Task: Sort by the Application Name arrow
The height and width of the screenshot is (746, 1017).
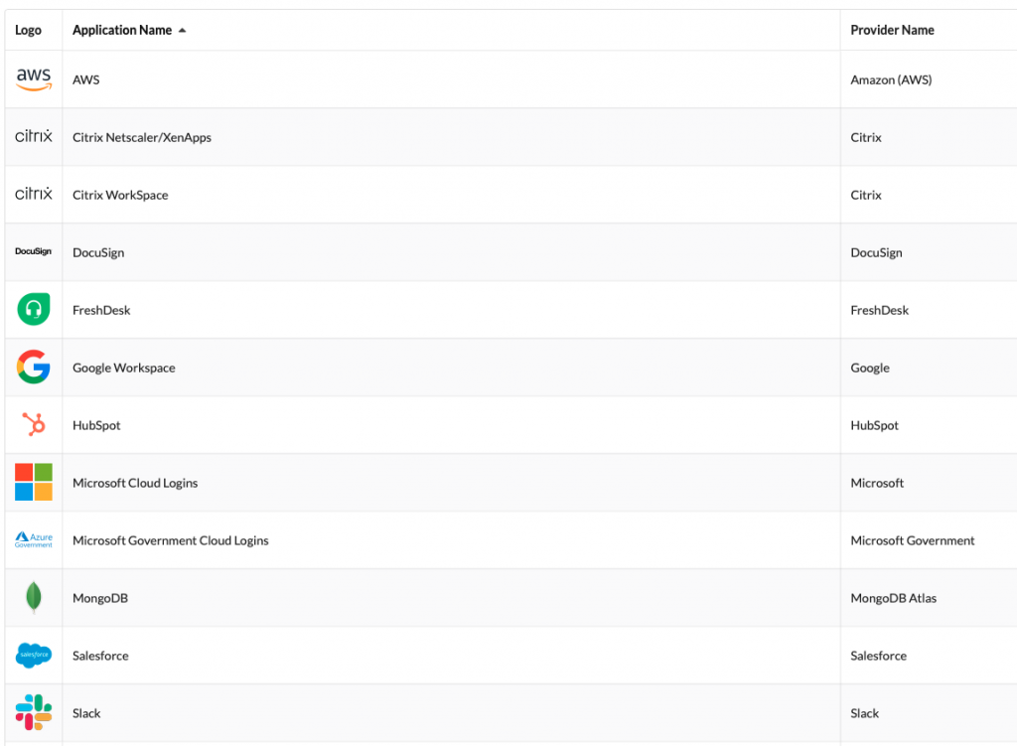Action: click(x=183, y=31)
